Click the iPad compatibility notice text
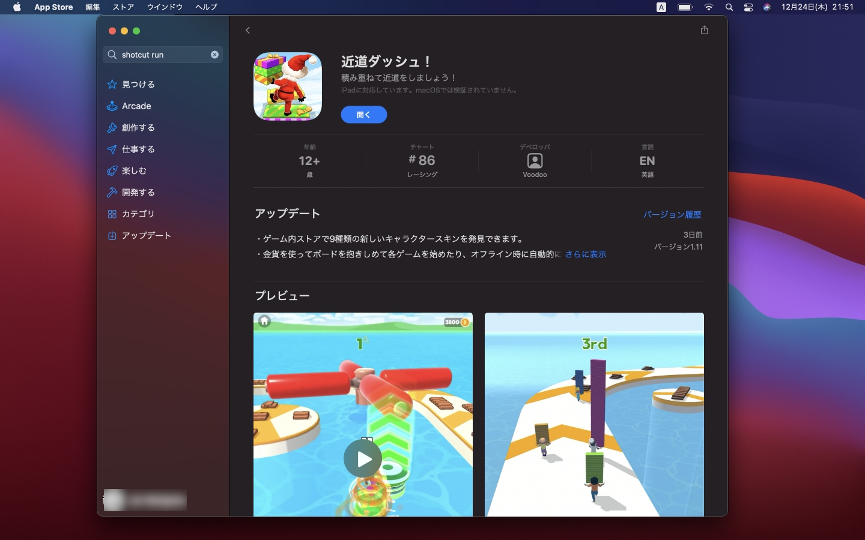The image size is (865, 540). click(x=430, y=91)
